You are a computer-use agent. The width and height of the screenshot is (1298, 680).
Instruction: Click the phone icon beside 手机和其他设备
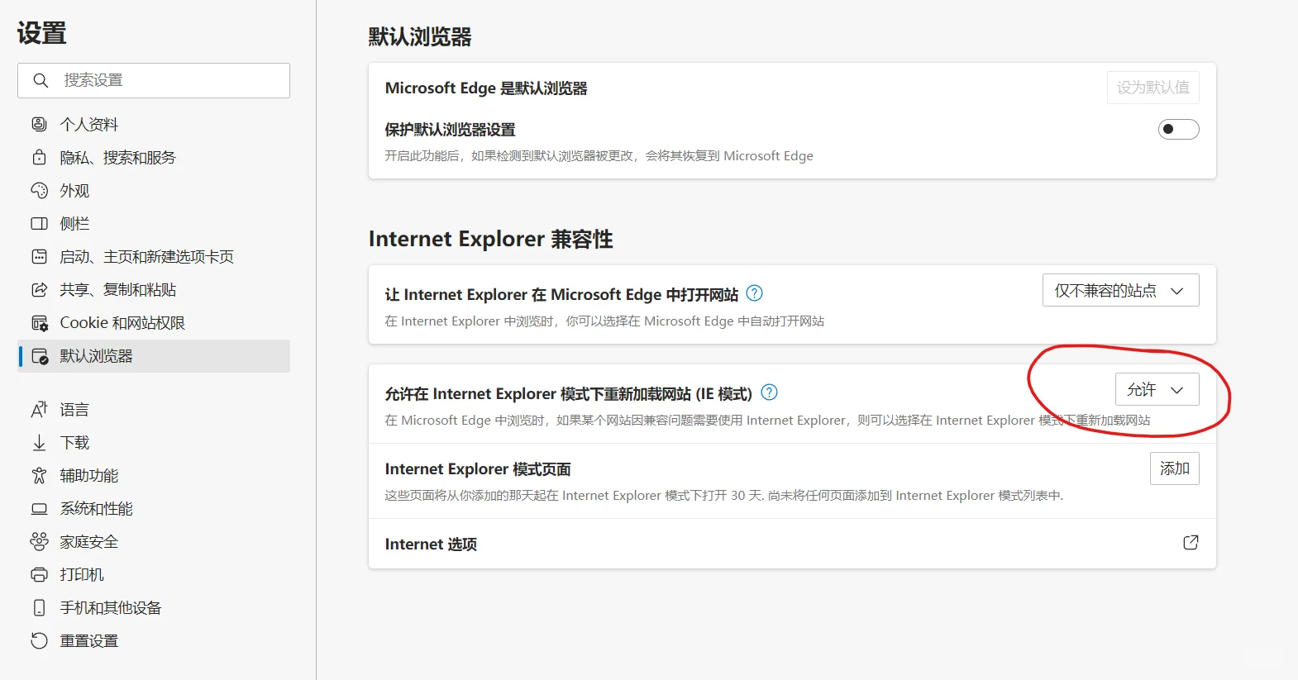(x=39, y=607)
